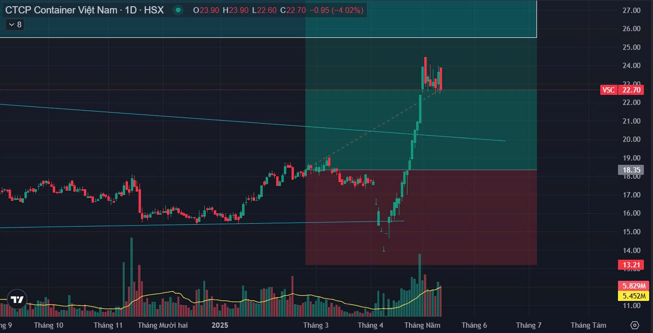
Task: Click the red 13.21 stop price label
Action: pos(631,265)
